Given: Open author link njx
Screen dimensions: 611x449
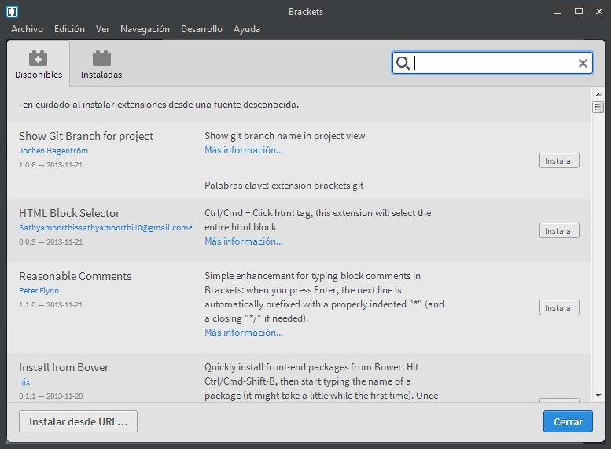Looking at the screenshot, I should coord(24,382).
